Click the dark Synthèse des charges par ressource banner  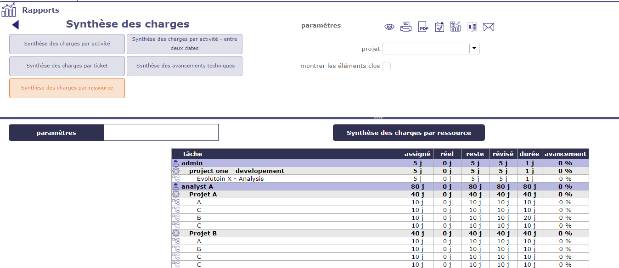pyautogui.click(x=409, y=133)
